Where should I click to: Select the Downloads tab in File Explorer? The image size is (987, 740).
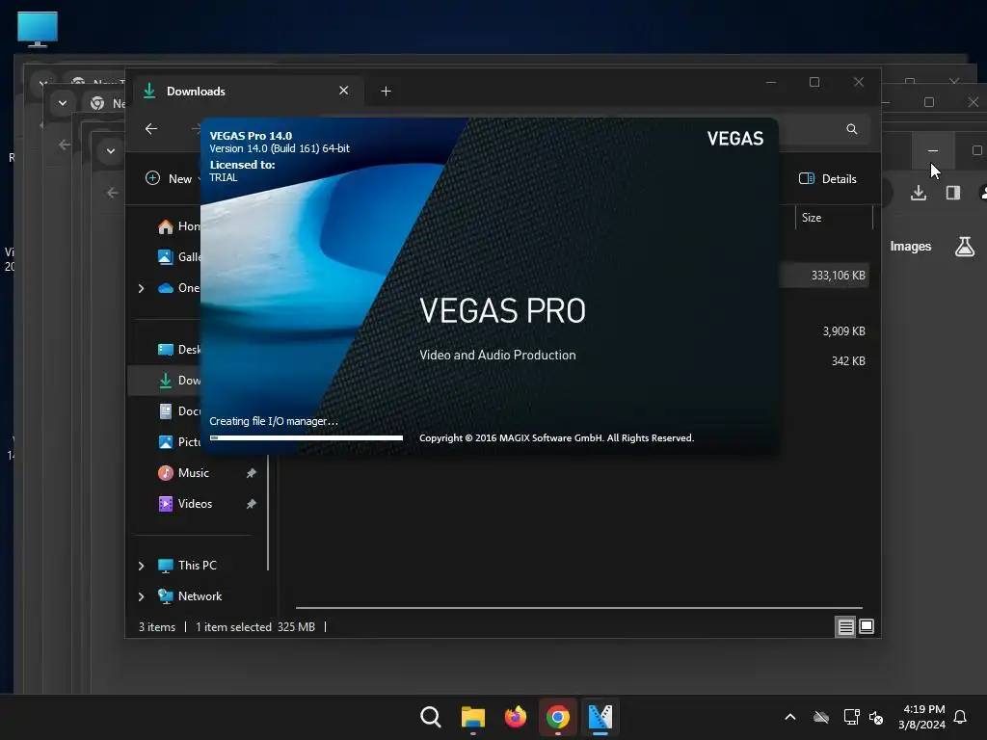pyautogui.click(x=246, y=92)
